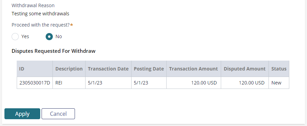This screenshot has height=126, width=307.
Task: Click the 5/1/23 posting date cell
Action: tap(149, 83)
